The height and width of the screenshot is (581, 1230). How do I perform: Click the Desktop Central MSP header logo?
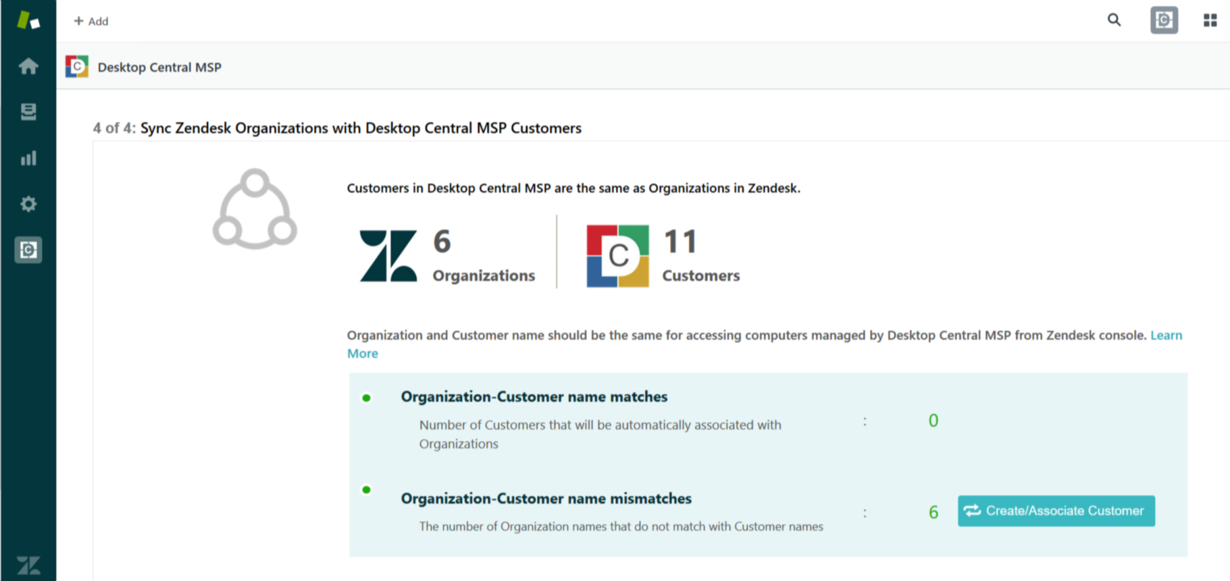[77, 67]
